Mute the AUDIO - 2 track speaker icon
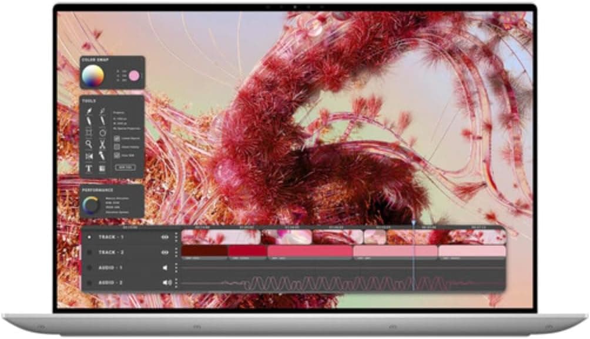This screenshot has height=339, width=590. pos(165,282)
